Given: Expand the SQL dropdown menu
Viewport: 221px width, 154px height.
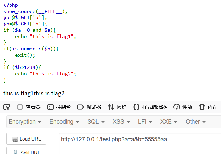Looking at the screenshot, I should coord(96,122).
